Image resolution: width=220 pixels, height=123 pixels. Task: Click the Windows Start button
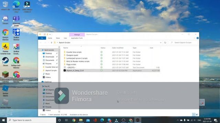point(3,120)
